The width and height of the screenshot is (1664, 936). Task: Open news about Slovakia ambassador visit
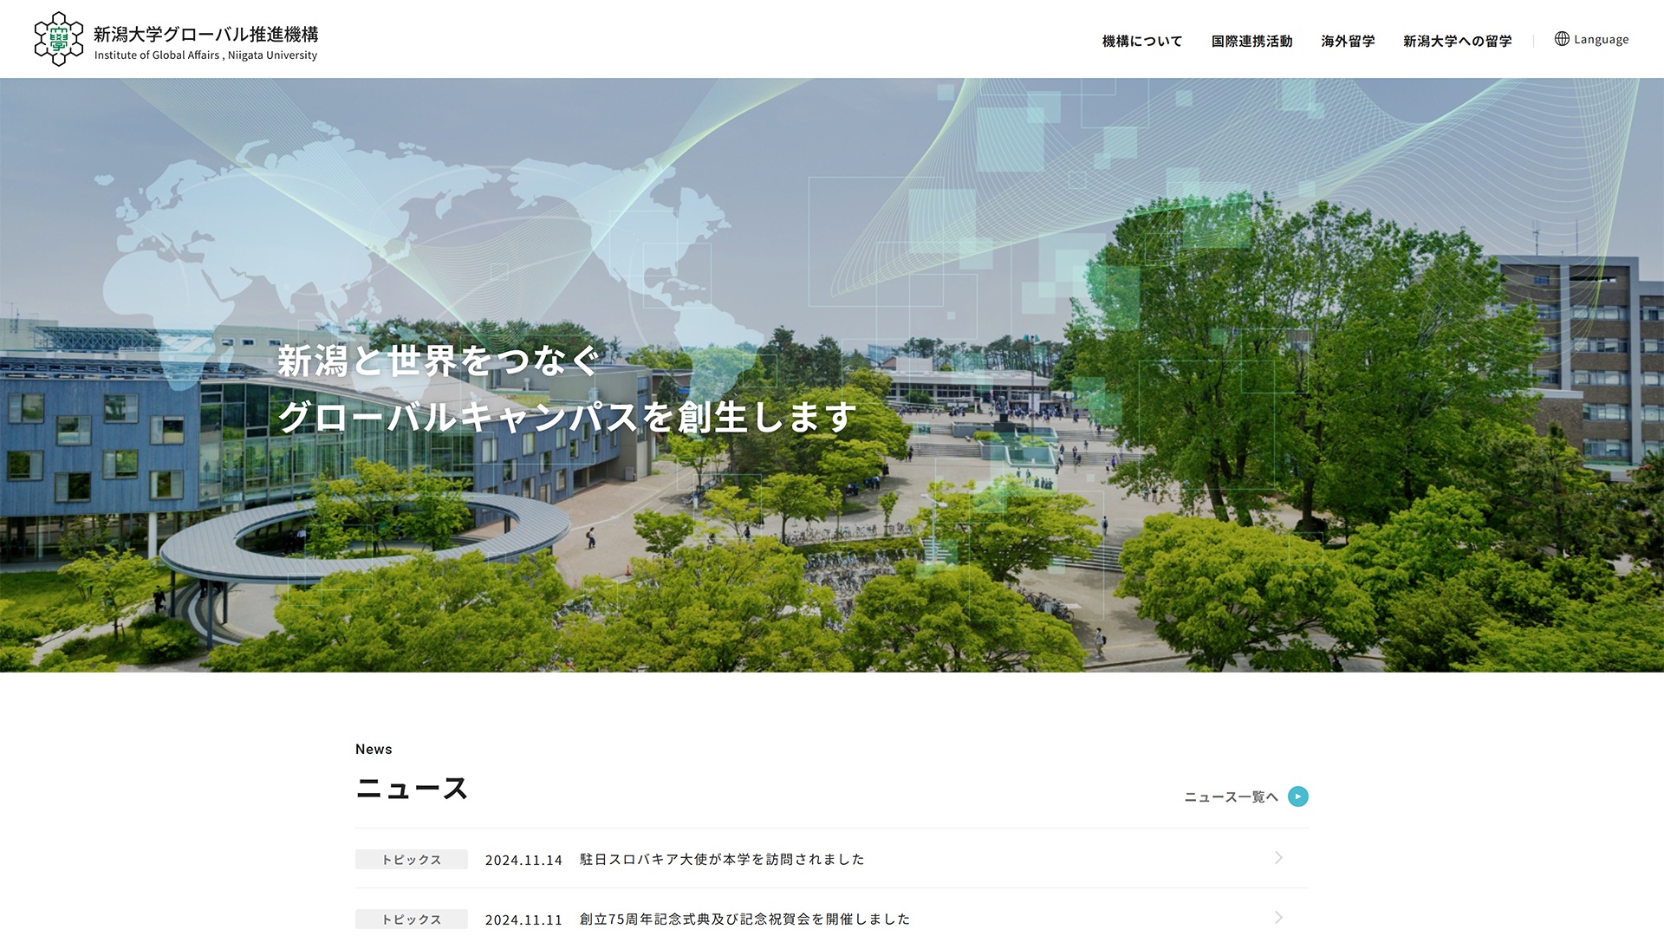[x=722, y=859]
